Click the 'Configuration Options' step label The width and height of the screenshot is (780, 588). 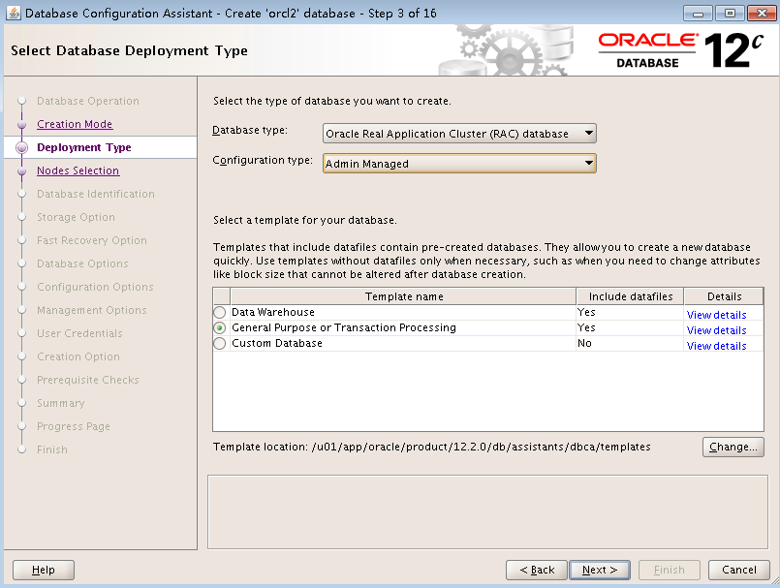pyautogui.click(x=95, y=287)
